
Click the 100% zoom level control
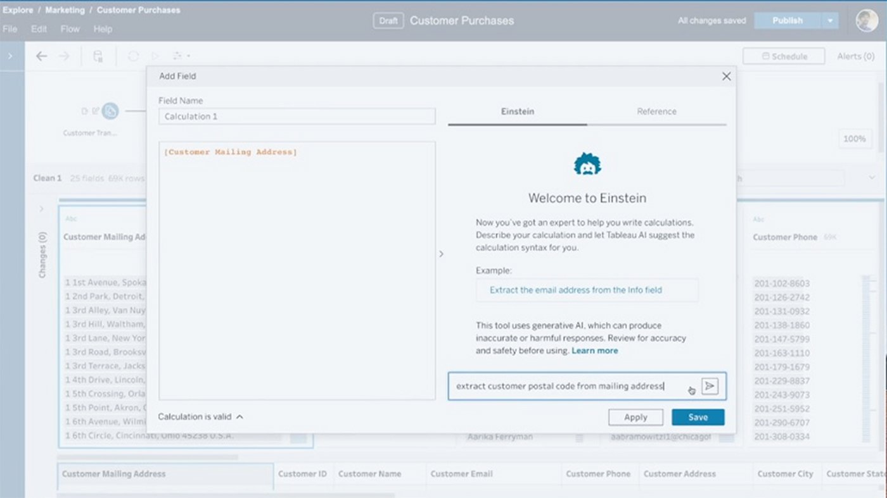(x=854, y=139)
